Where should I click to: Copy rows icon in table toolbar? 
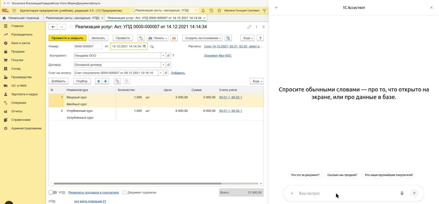pyautogui.click(x=117, y=81)
